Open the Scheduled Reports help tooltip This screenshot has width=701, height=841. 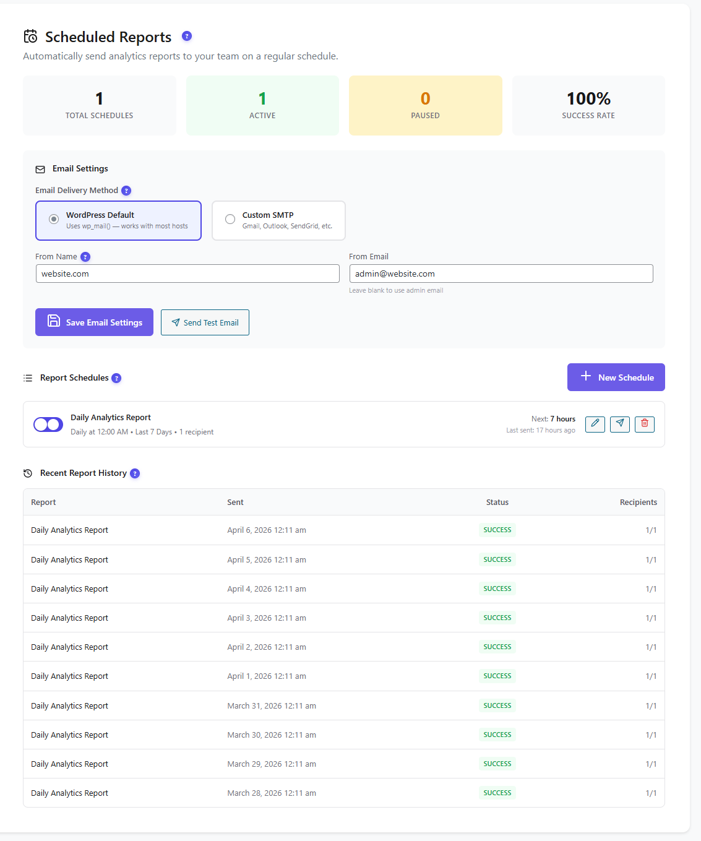(186, 37)
